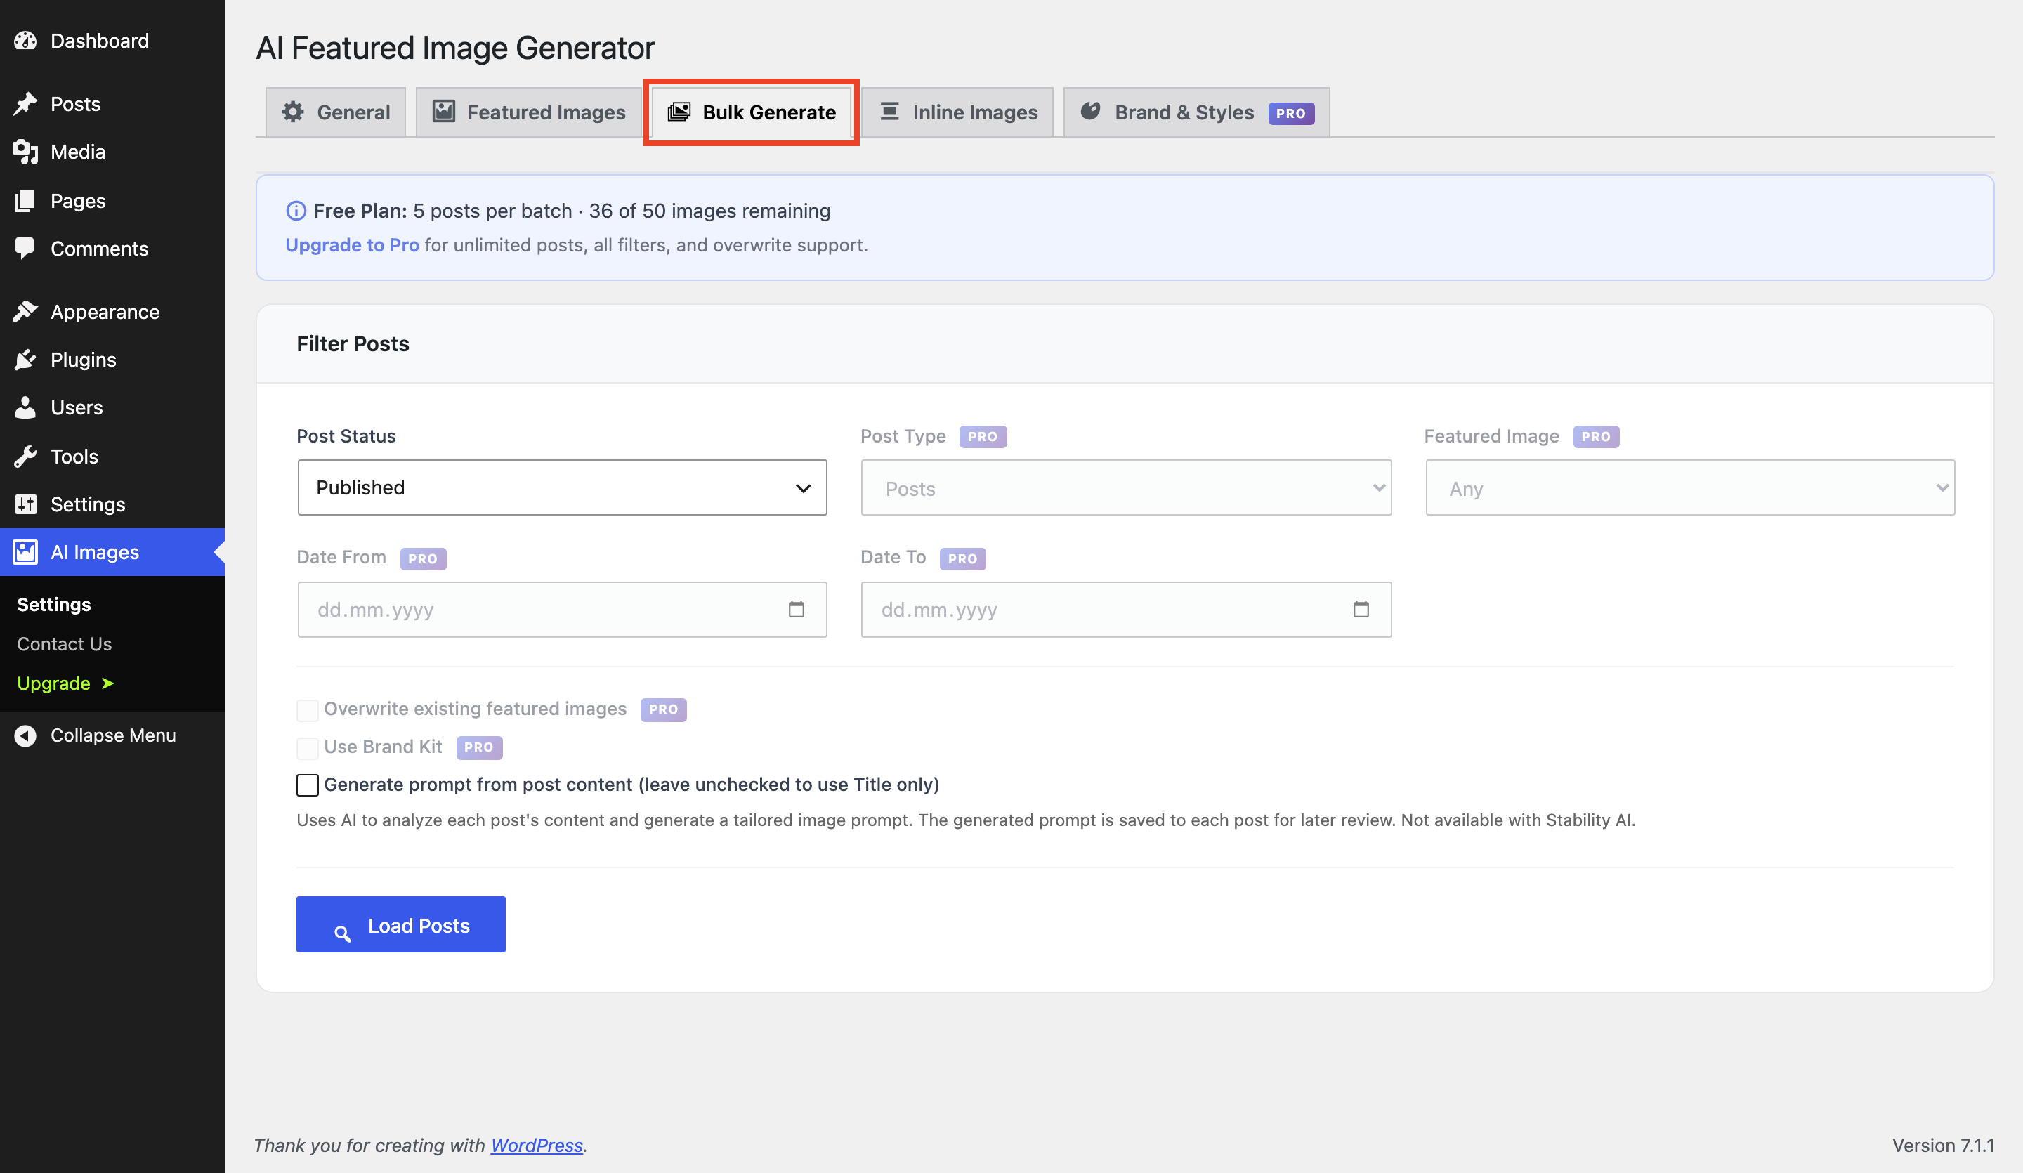Click the palette icon on Brand & Styles
2023x1173 pixels.
point(1090,111)
